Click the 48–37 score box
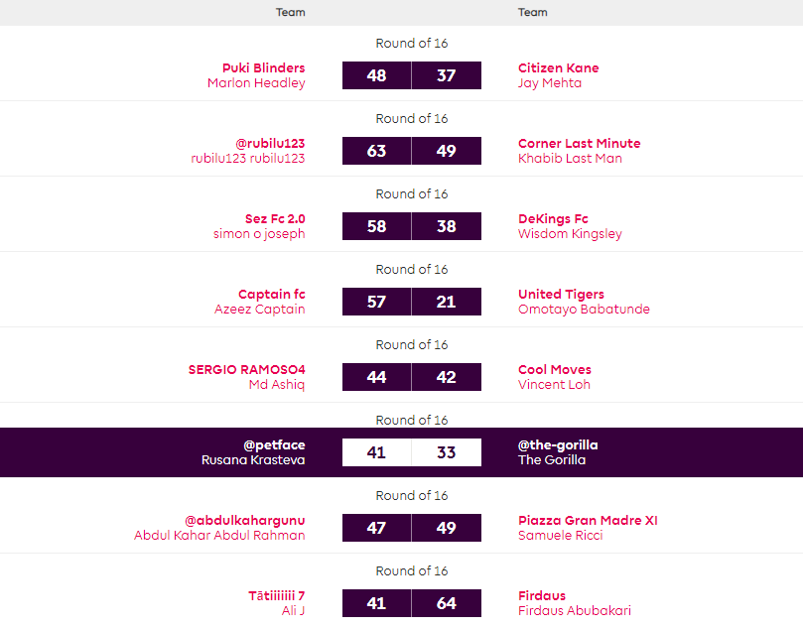The image size is (803, 628). coord(411,75)
